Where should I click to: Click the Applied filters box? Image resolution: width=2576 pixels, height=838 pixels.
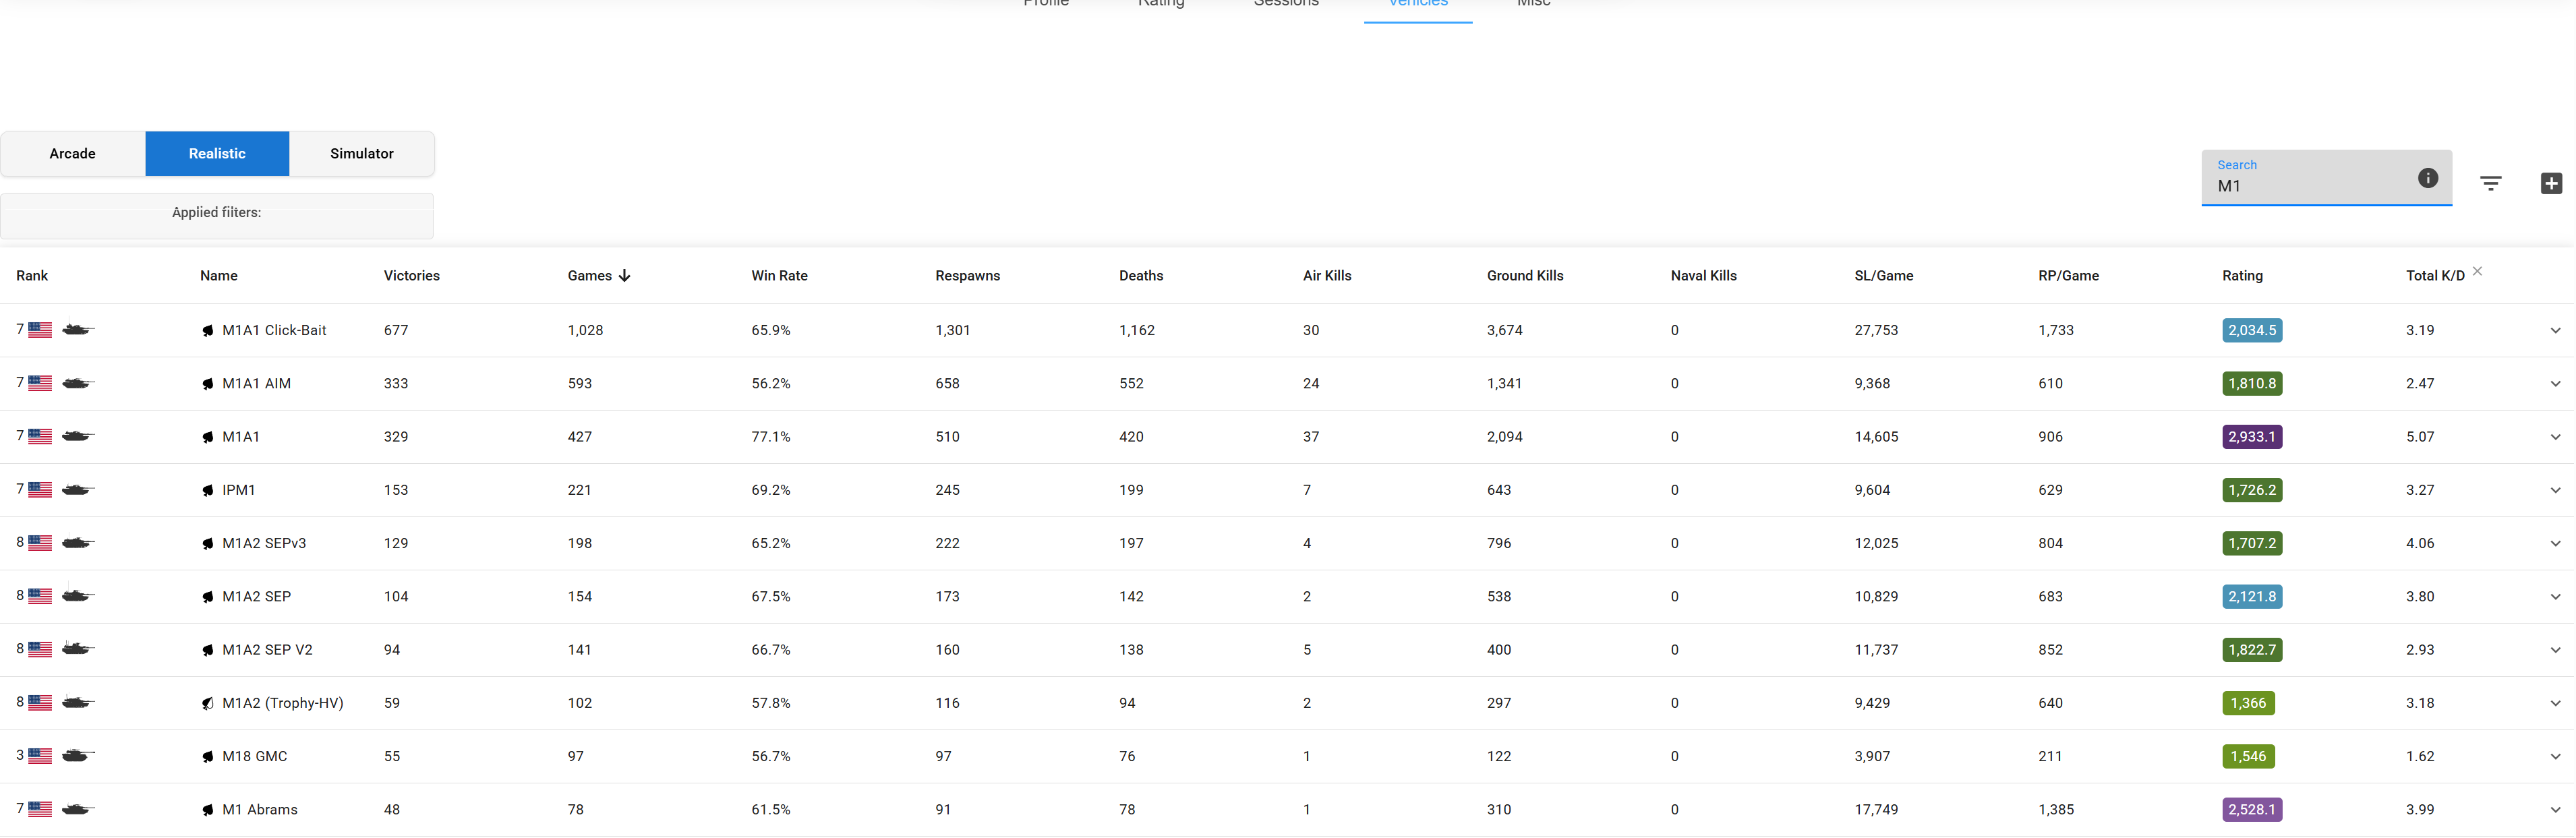pos(217,216)
